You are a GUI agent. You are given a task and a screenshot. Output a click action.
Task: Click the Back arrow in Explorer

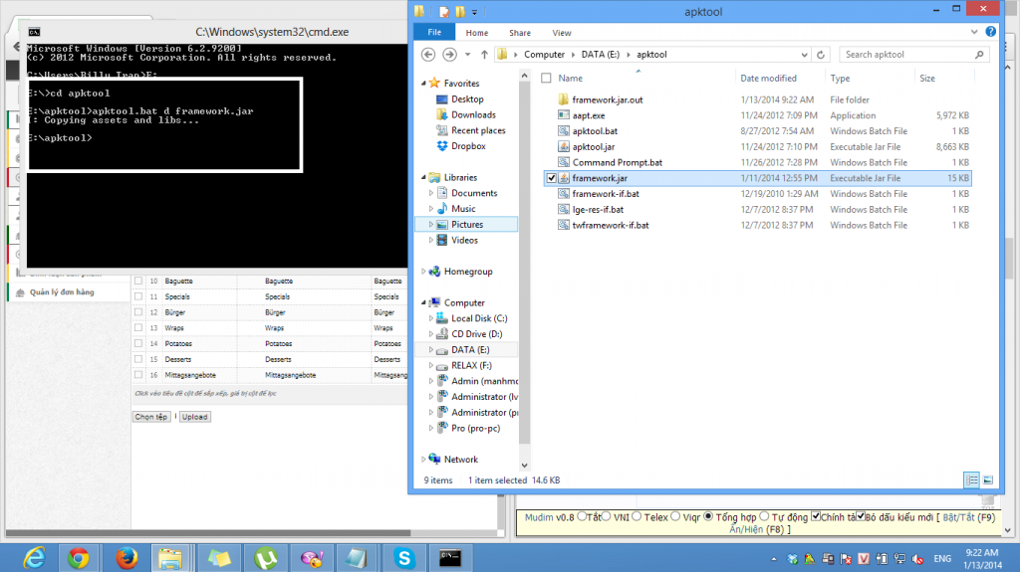point(428,55)
